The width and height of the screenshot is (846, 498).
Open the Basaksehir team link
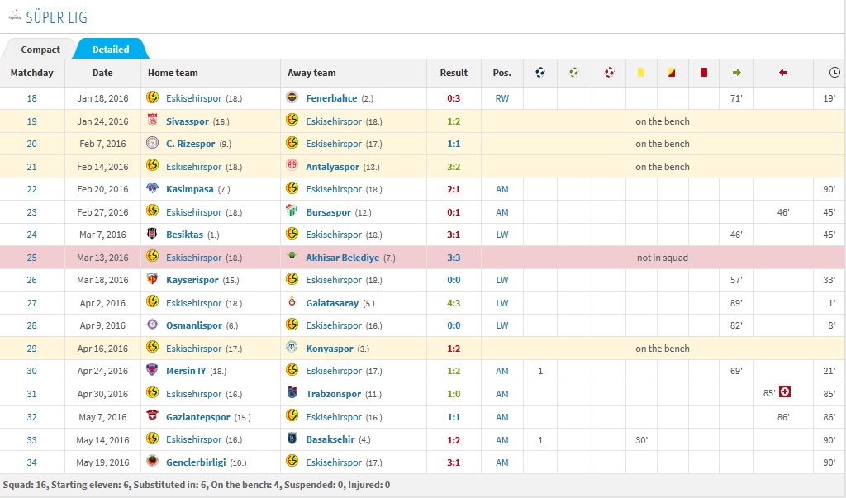[x=330, y=439]
